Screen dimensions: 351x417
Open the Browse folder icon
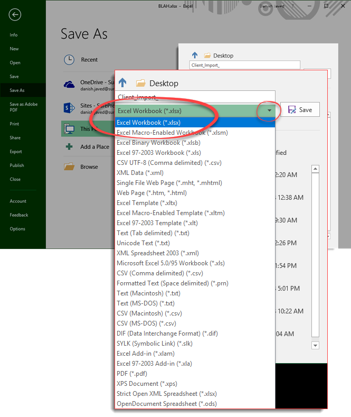coord(69,166)
